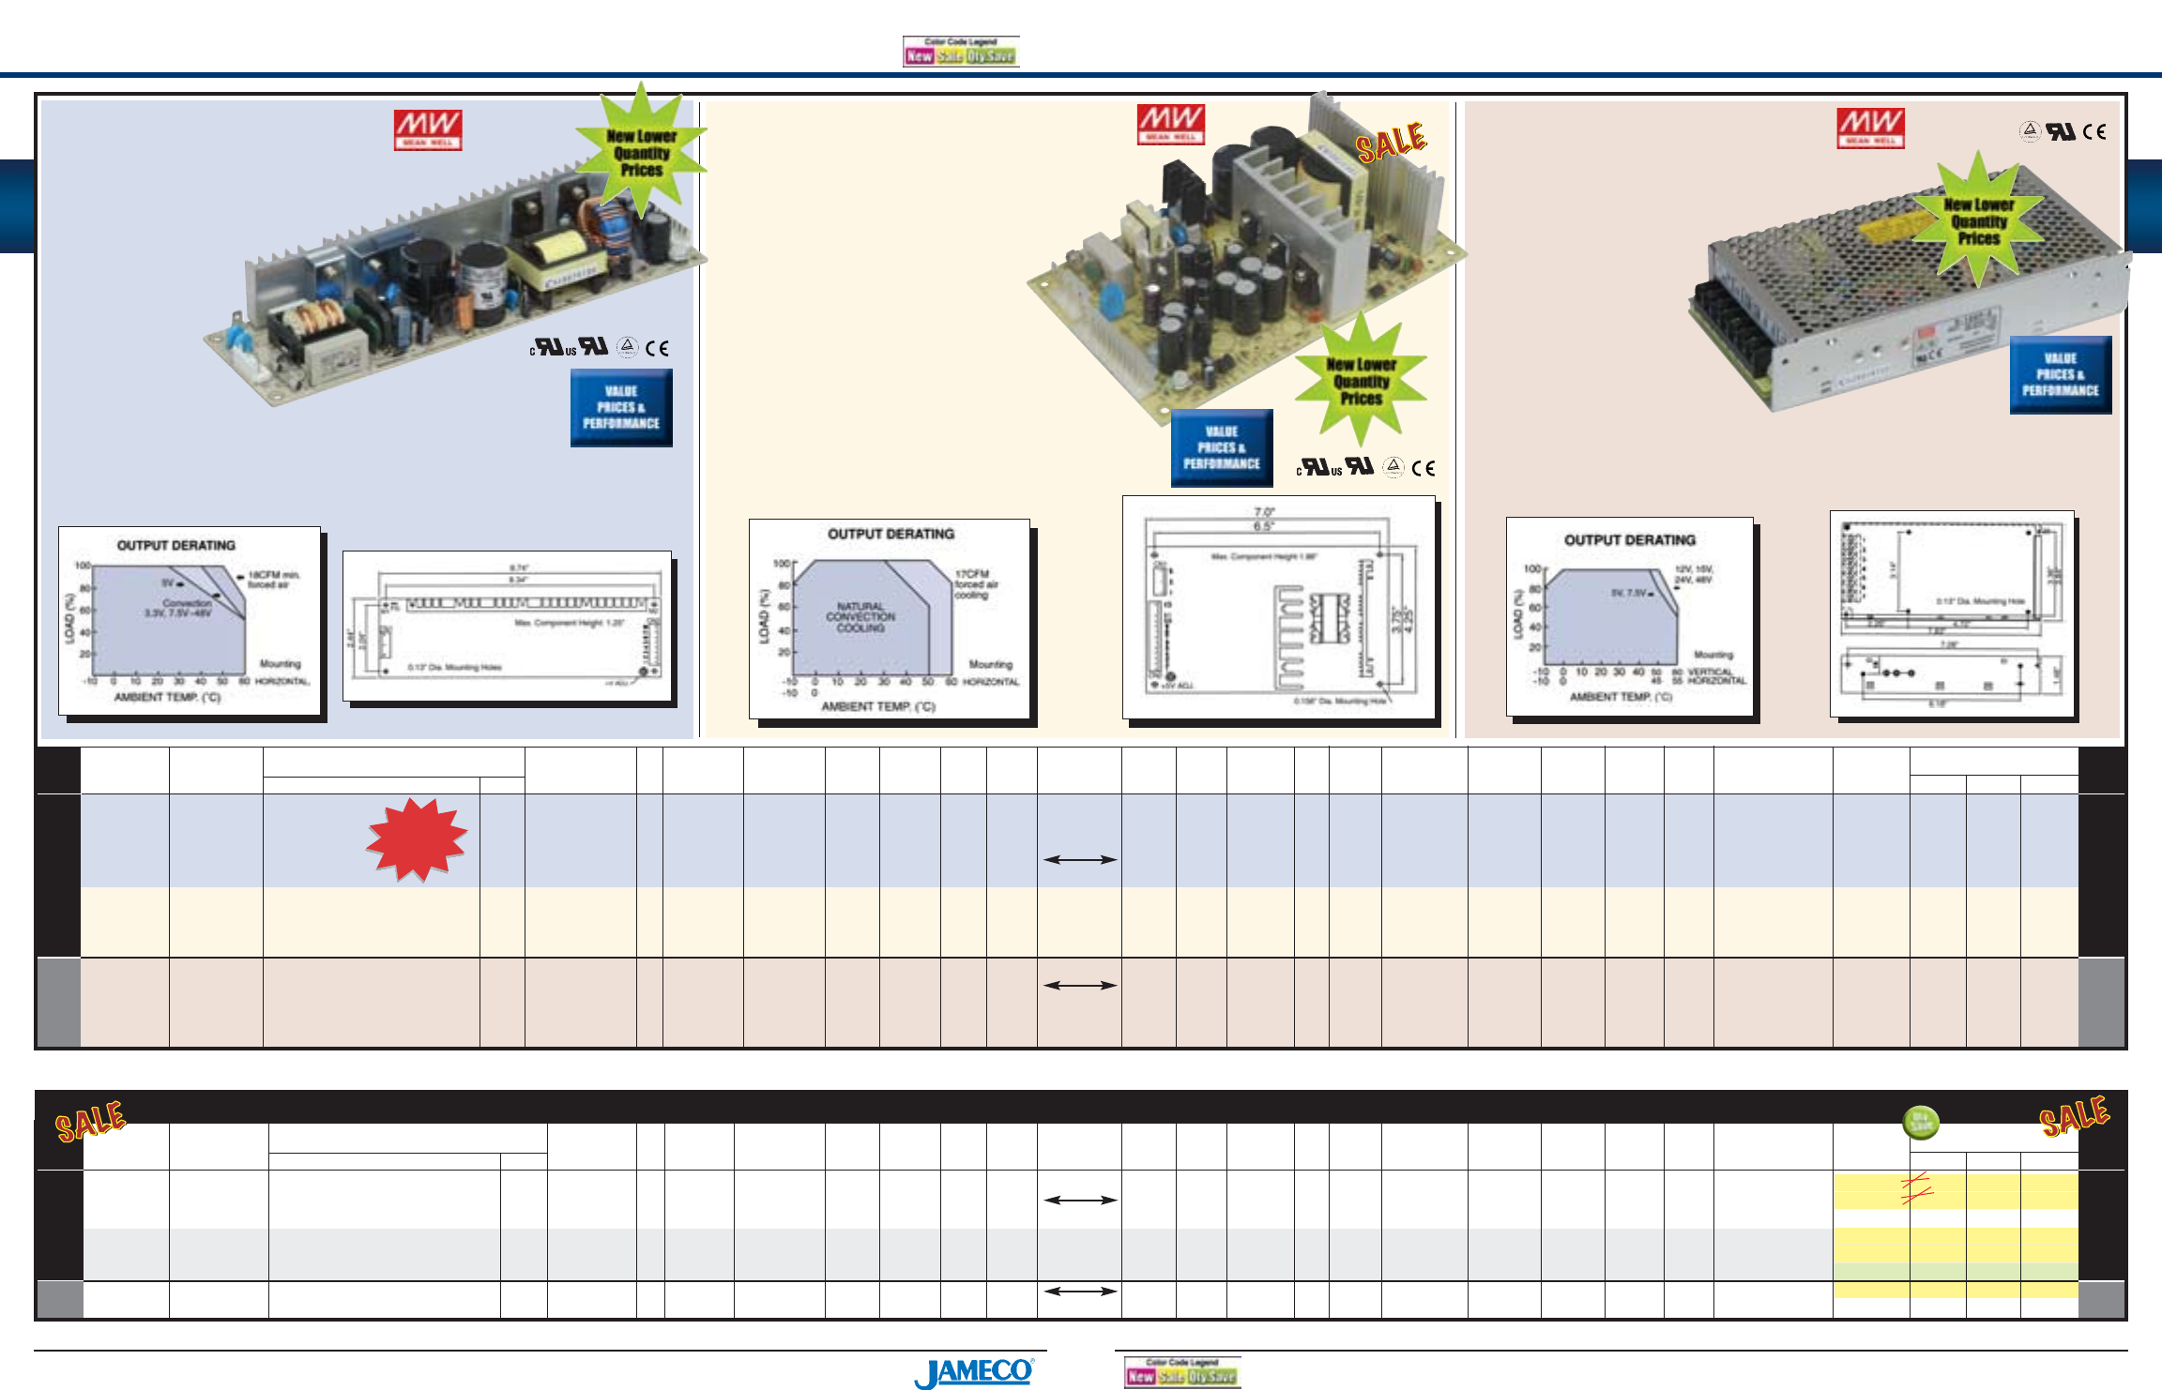
Task: Click the Qty Save swatch in top legend
Action: coord(991,56)
